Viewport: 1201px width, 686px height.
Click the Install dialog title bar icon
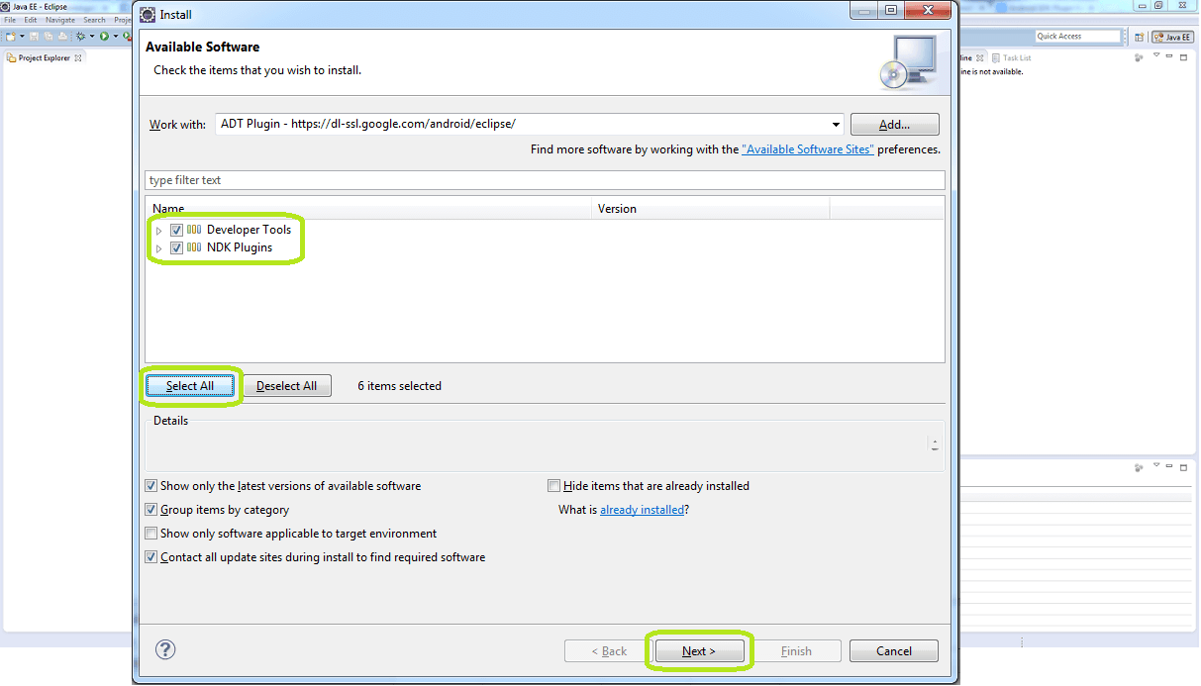pyautogui.click(x=148, y=15)
